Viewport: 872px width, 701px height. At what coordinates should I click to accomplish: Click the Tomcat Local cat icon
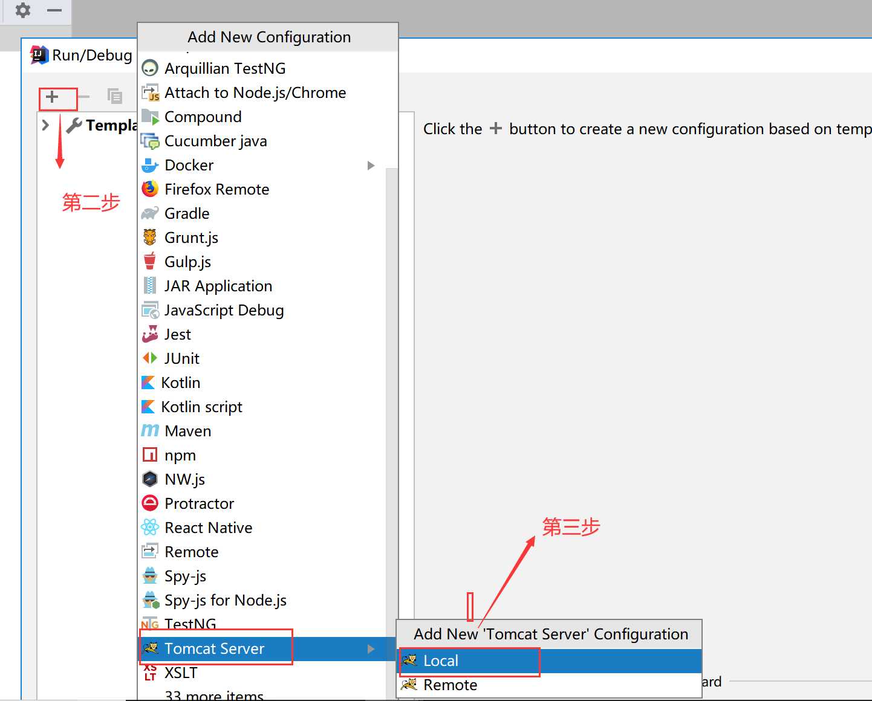coord(410,661)
